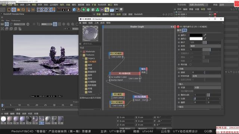The width and height of the screenshot is (239, 134).
Task: Click the floor/grid environment icon
Action: [x=112, y=10]
